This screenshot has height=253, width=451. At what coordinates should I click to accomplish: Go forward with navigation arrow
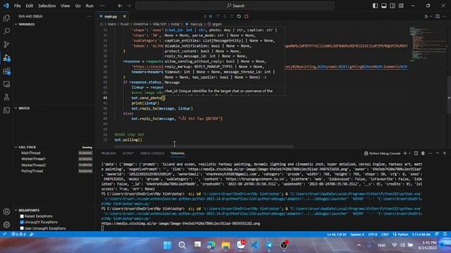tap(129, 6)
